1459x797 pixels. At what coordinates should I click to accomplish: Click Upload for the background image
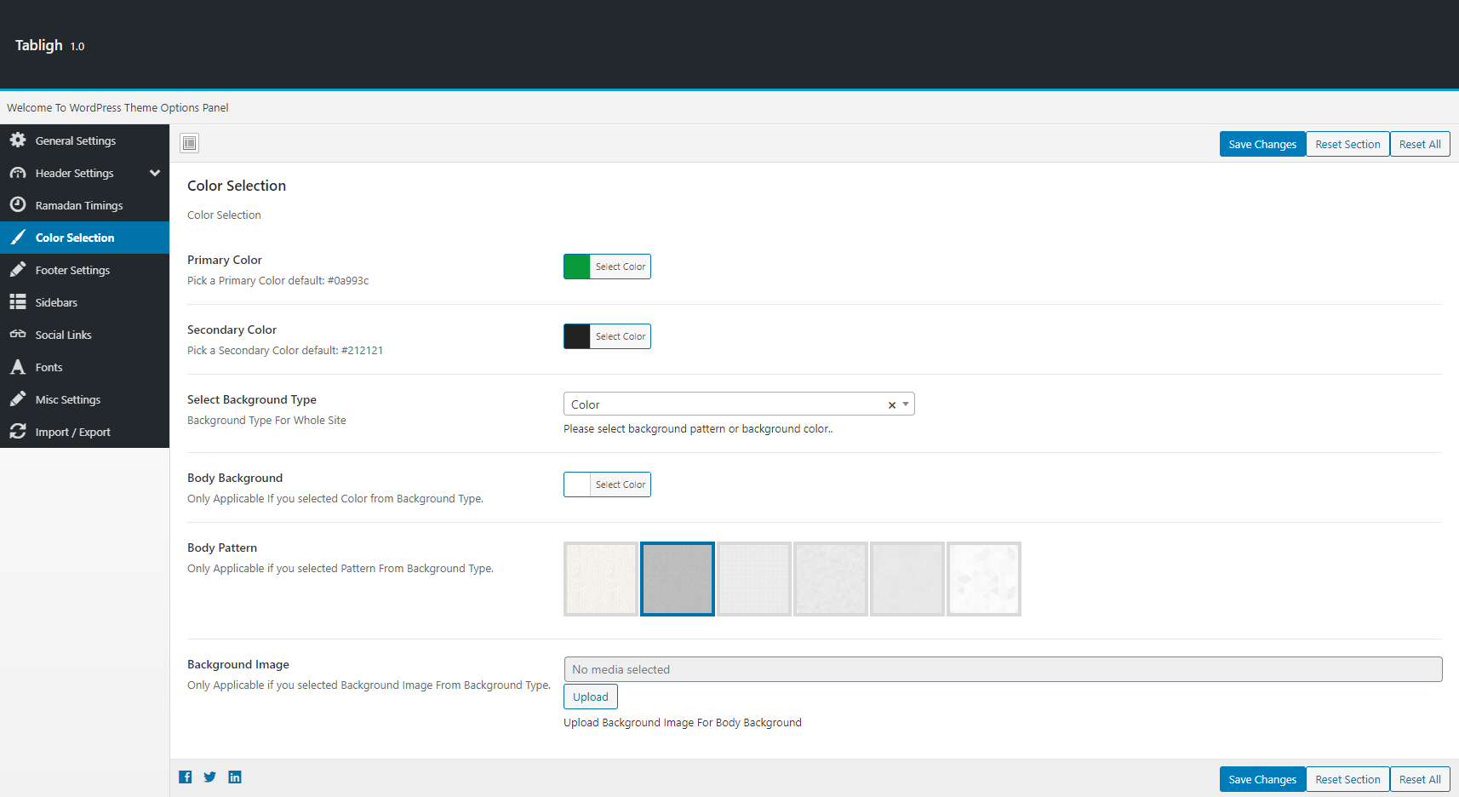coord(590,697)
